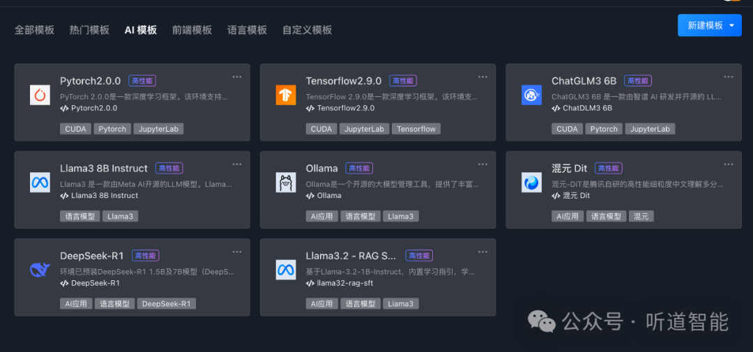This screenshot has height=352, width=753.
Task: Click CUDA tag on ChatGLM3 6B card
Action: 567,129
